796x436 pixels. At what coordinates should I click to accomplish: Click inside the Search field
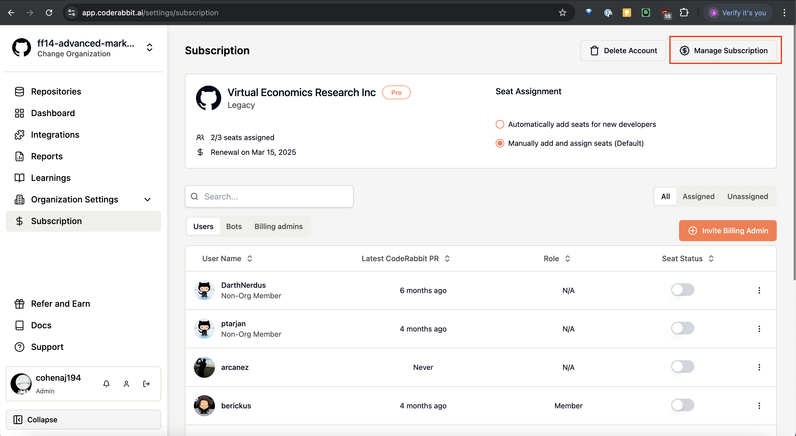272,196
